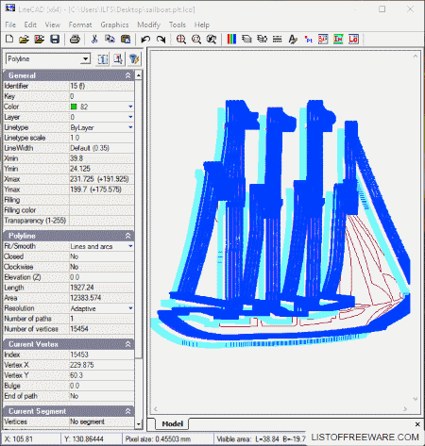Open the Modify menu
Viewport: 425px width, 446px height.
[148, 25]
